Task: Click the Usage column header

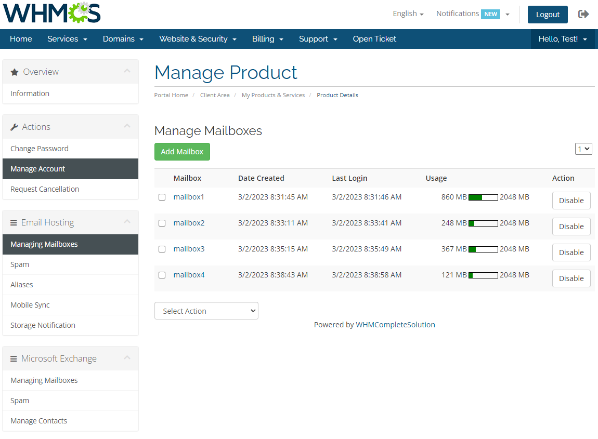Action: 436,178
